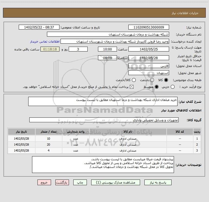The height and width of the screenshot is (202, 209).
Task: Click the price validity date 1402/05/28 field
Action: click(149, 58)
